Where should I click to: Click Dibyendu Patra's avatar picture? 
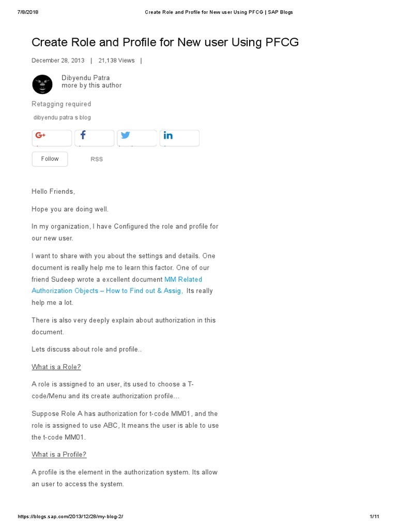coord(42,84)
